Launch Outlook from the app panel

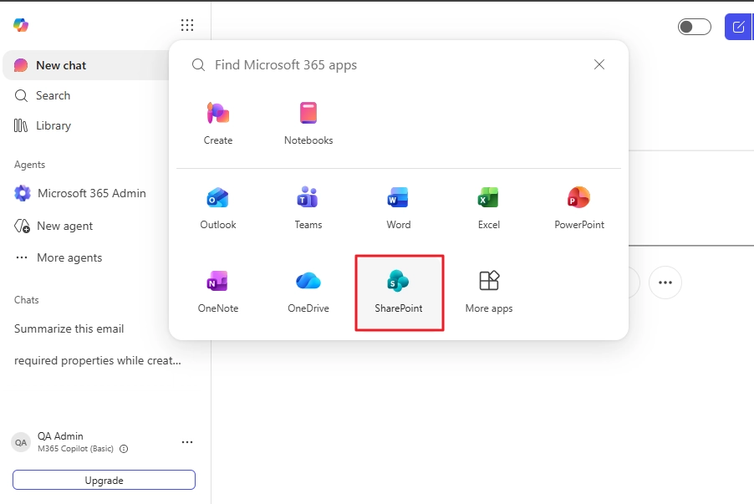[x=218, y=208]
